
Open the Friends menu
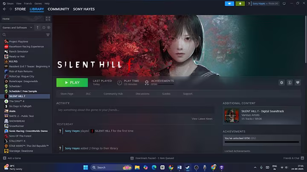click(x=28, y=3)
